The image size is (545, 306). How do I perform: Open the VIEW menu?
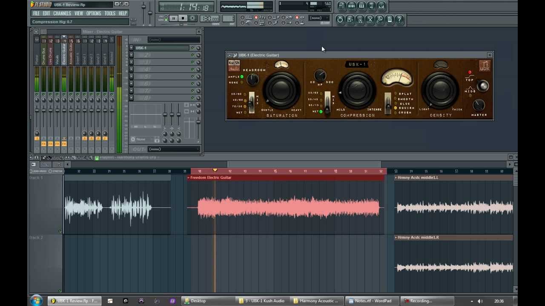pos(79,13)
